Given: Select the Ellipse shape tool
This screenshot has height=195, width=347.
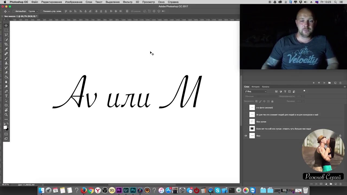Looking at the screenshot, I should pyautogui.click(x=6, y=105).
